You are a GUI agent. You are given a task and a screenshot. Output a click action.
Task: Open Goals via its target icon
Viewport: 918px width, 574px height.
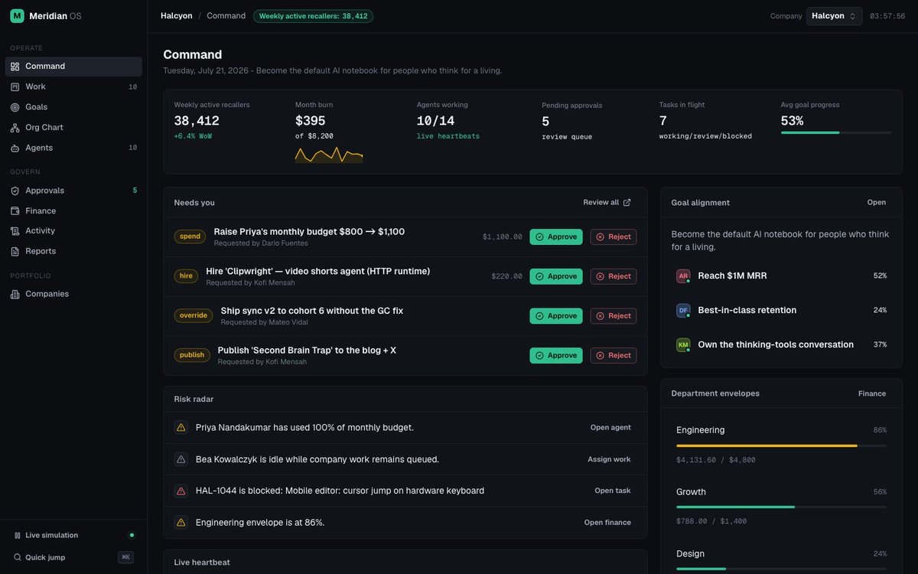(x=15, y=107)
